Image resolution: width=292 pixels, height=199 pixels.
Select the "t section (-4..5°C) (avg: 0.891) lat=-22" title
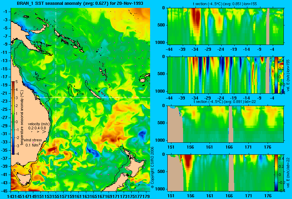pos(225,102)
